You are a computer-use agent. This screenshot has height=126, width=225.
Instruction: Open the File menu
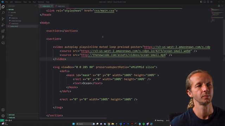point(7,2)
